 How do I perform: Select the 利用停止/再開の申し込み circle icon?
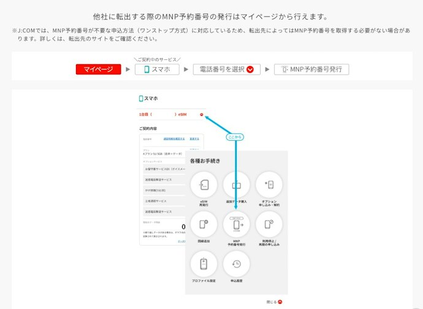269,224
